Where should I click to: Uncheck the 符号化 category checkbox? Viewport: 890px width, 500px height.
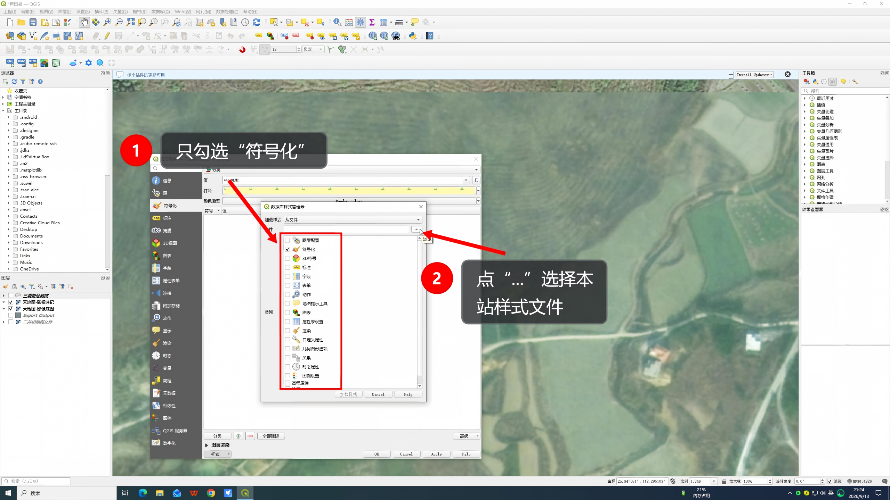pyautogui.click(x=288, y=249)
